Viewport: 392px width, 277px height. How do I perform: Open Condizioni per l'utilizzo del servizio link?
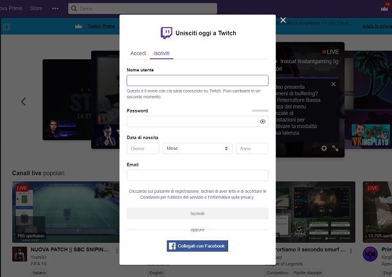pos(172,197)
